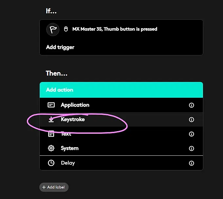Click the Keystroke download-arrow icon
The width and height of the screenshot is (223, 199).
[51, 120]
